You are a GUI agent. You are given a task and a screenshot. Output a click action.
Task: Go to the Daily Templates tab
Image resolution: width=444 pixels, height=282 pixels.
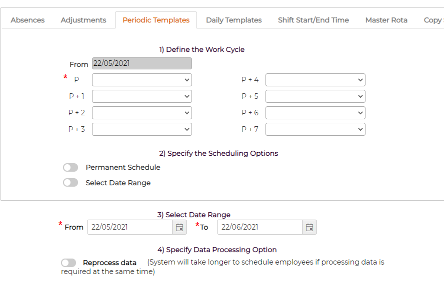[234, 20]
